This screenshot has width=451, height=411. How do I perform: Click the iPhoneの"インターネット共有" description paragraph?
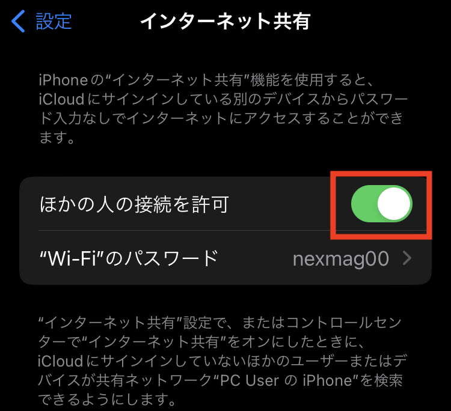pos(223,108)
